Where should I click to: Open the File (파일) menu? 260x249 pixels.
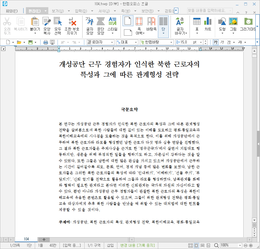tap(12, 11)
